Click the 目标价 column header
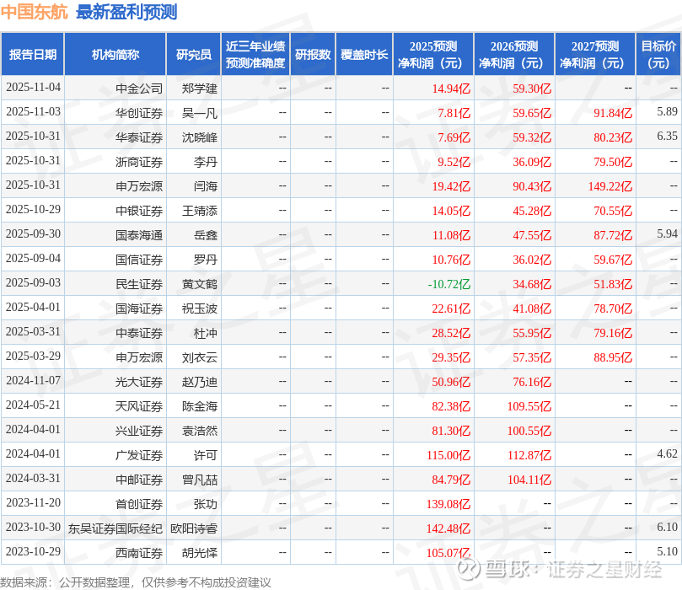Image resolution: width=682 pixels, height=590 pixels. click(x=658, y=54)
